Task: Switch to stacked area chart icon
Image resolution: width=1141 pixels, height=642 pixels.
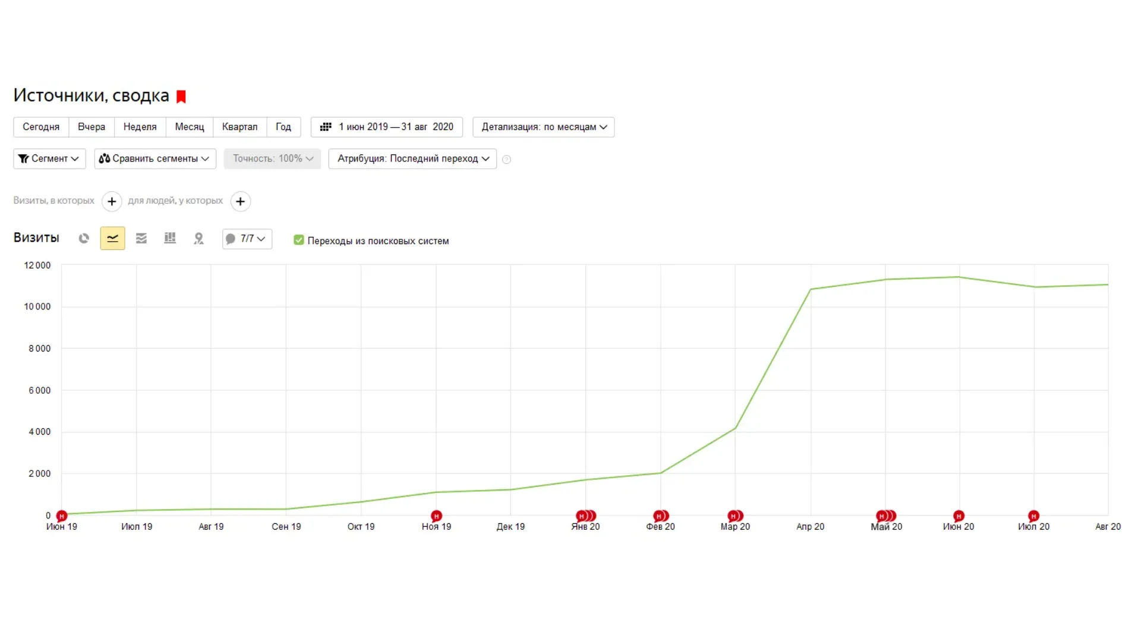Action: [141, 238]
